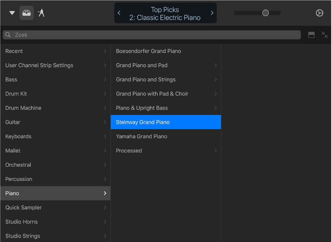Viewport: 332px width, 242px height.
Task: Open the settings gear icon
Action: pyautogui.click(x=319, y=13)
